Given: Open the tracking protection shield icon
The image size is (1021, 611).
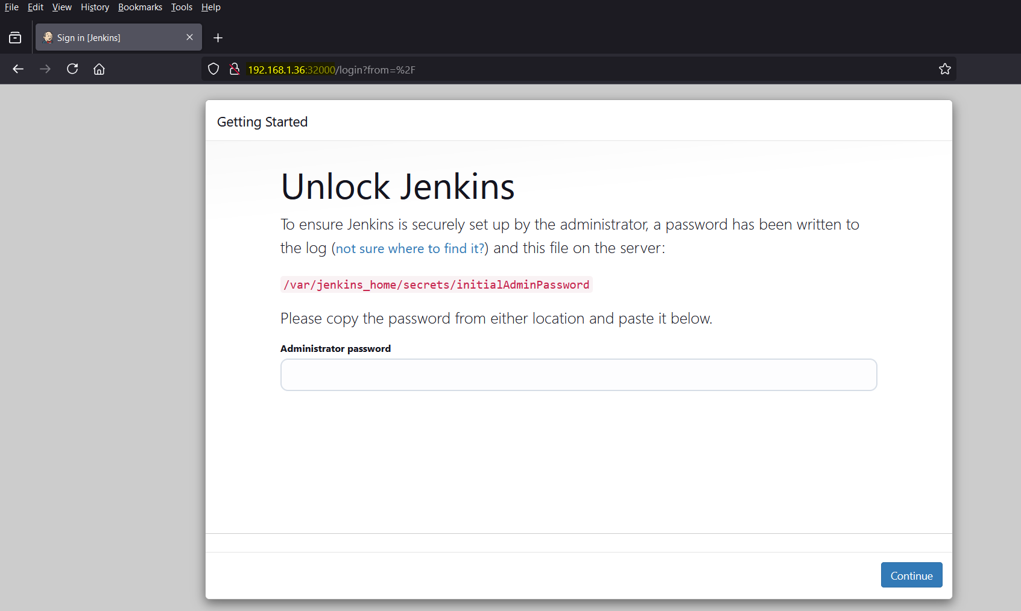Looking at the screenshot, I should 213,69.
